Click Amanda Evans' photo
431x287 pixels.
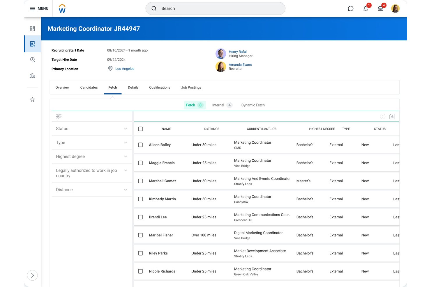(221, 67)
